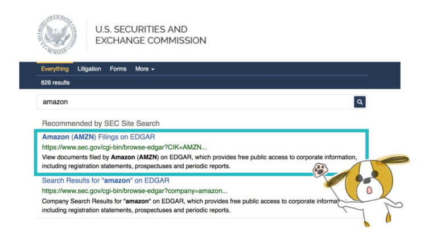Click the dog's raised paw

[319, 170]
